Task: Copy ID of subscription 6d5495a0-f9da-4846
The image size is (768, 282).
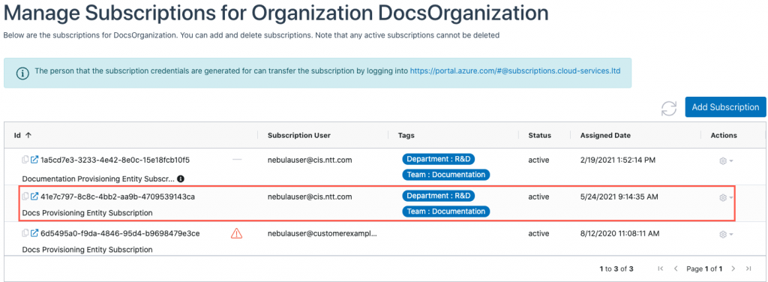Action: click(25, 233)
